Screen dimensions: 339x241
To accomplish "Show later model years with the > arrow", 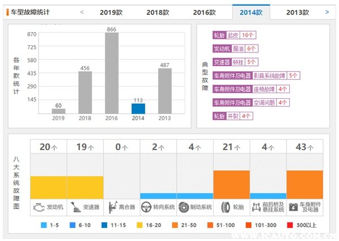I will point(327,11).
